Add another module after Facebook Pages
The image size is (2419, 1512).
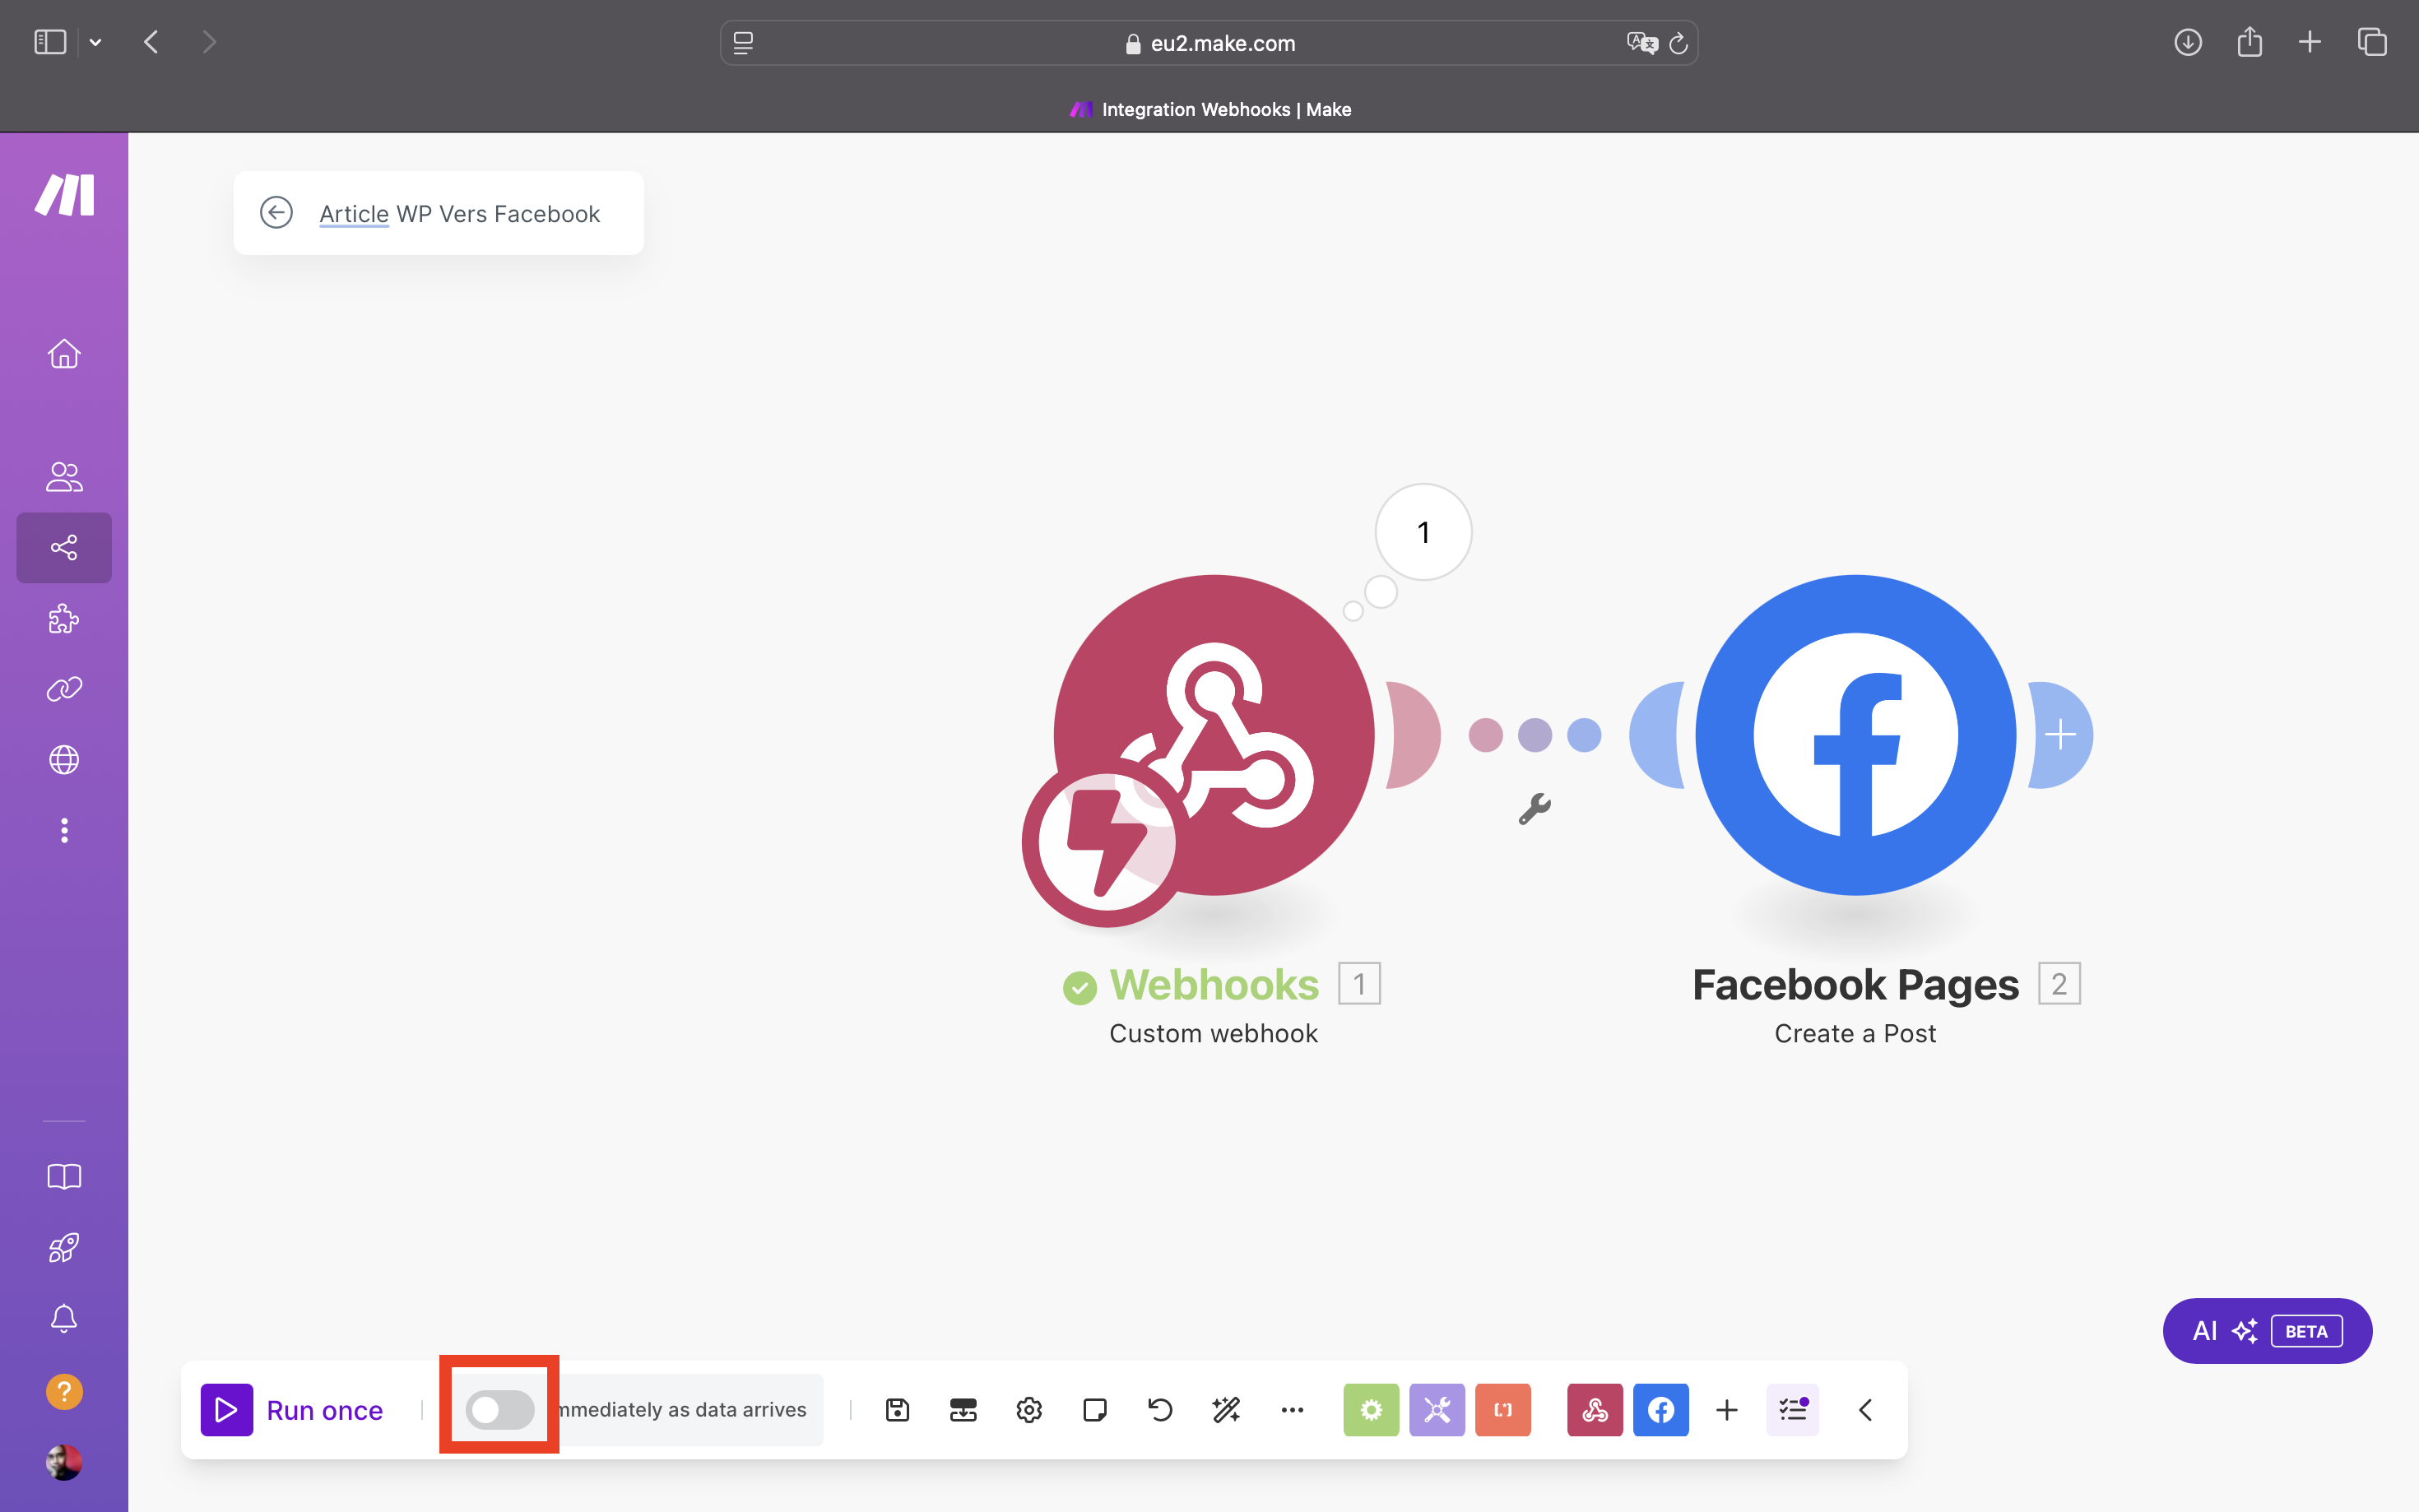(2061, 735)
